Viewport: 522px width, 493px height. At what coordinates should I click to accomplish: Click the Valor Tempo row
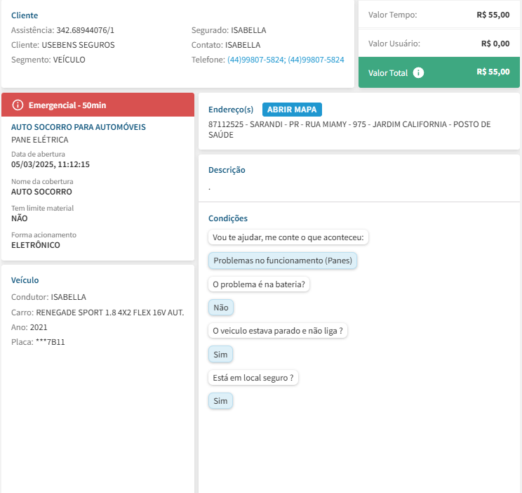(439, 15)
